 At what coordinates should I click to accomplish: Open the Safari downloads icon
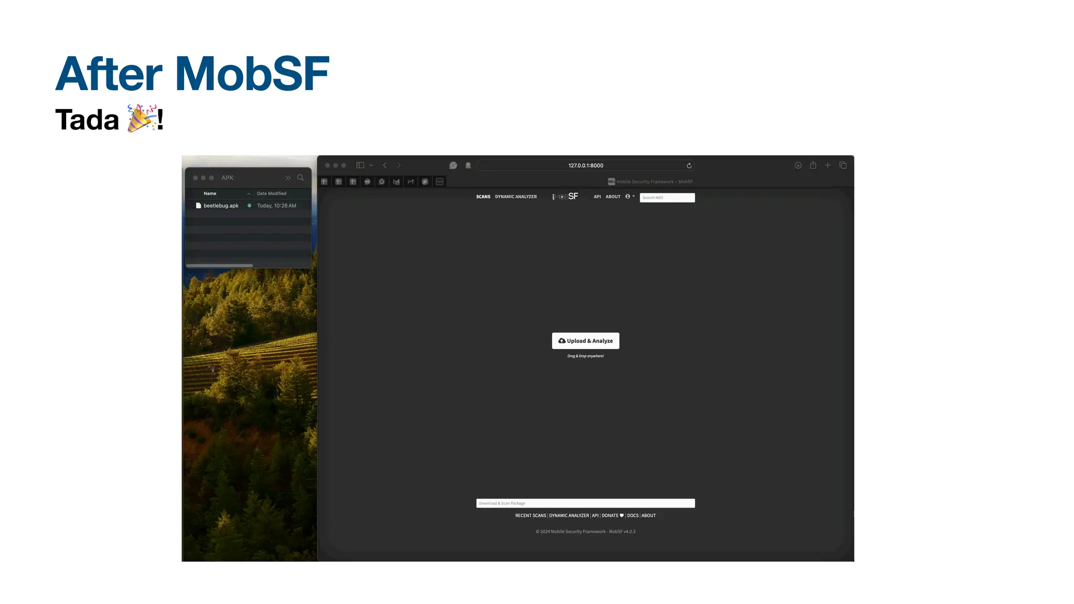[798, 165]
